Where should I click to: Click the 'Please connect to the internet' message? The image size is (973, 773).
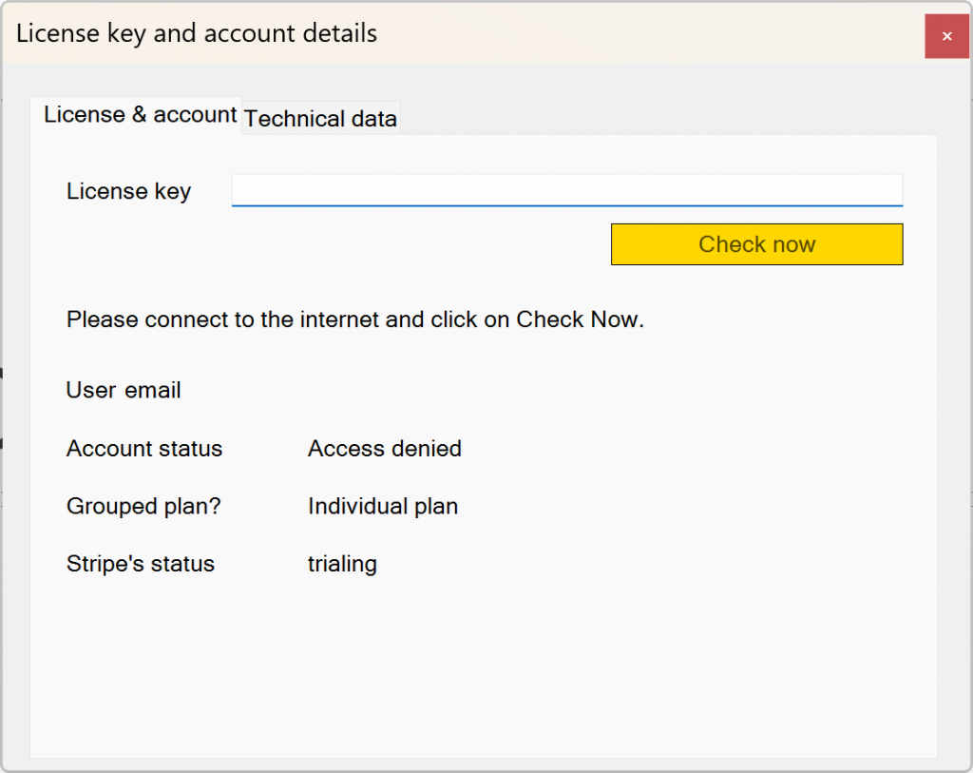355,319
